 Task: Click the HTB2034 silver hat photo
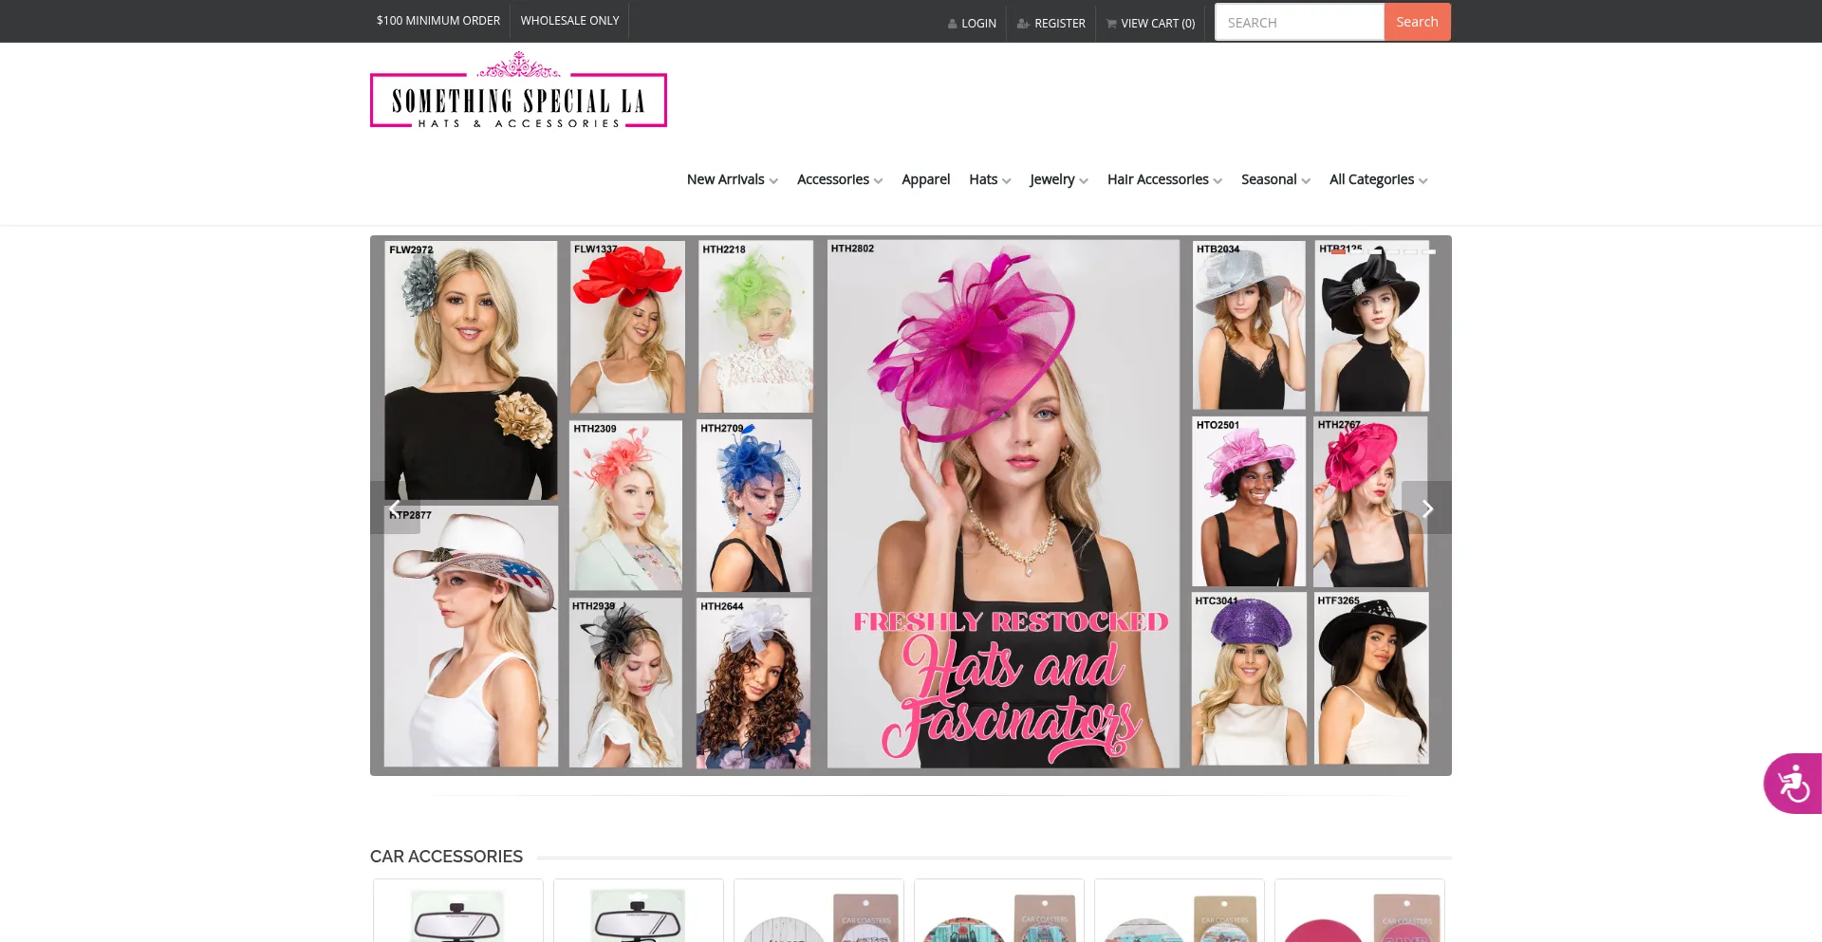coord(1249,325)
